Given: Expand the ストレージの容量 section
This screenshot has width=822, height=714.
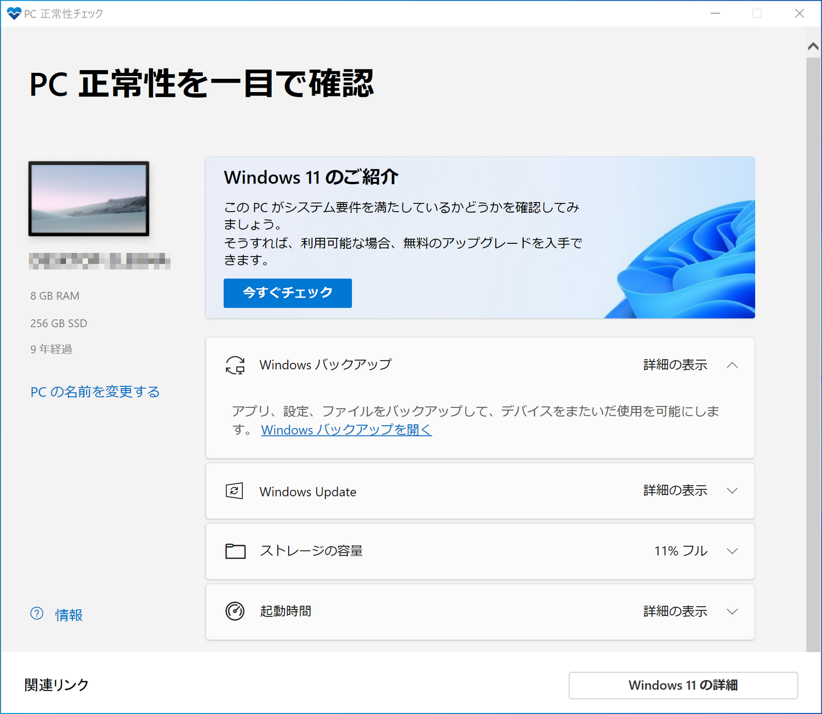Looking at the screenshot, I should coord(733,551).
